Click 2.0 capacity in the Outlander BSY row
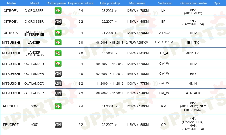Image resolution: width=226 pixels, height=135 pixels. tap(81, 74)
